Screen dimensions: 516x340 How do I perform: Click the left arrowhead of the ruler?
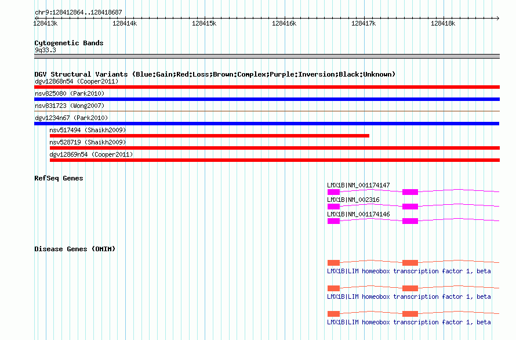[x=36, y=18]
